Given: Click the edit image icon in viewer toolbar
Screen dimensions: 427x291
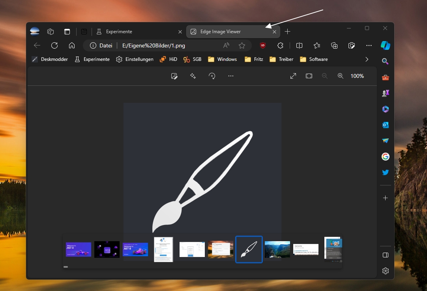Looking at the screenshot, I should [x=174, y=76].
